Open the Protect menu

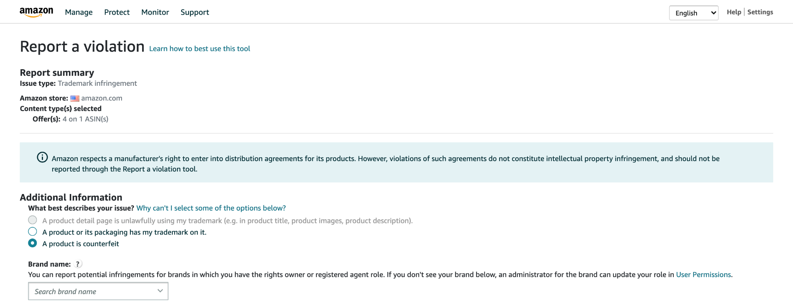pos(117,12)
